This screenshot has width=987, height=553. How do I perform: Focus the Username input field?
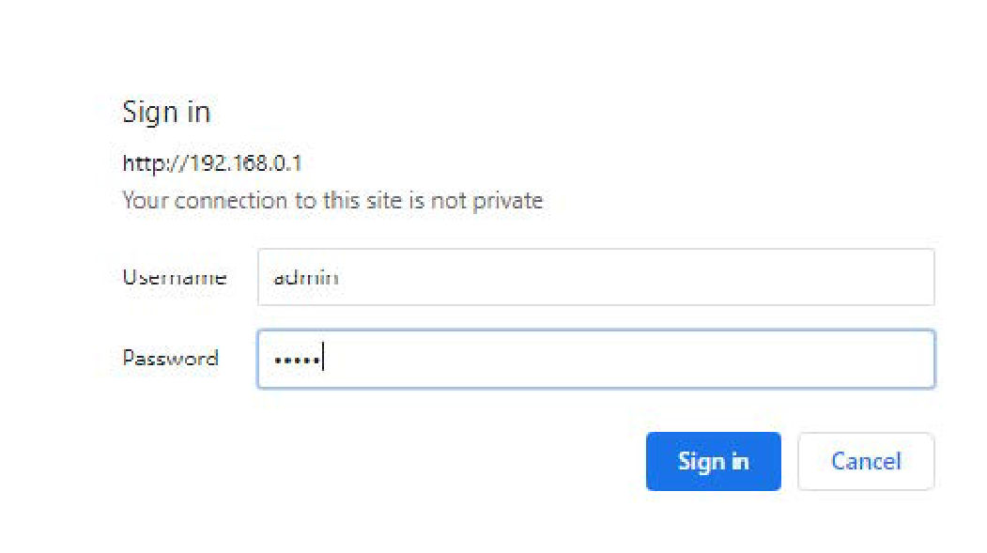[595, 277]
